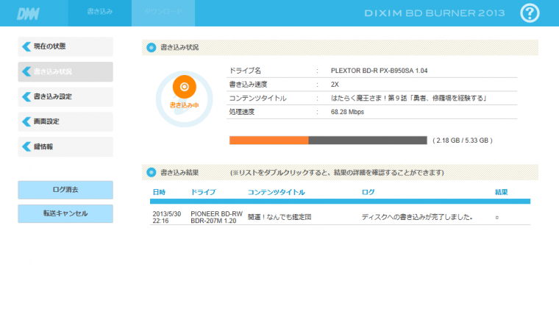Image resolution: width=559 pixels, height=334 pixels.
Task: Select the 書き込み状況 sidebar item
Action: [65, 71]
